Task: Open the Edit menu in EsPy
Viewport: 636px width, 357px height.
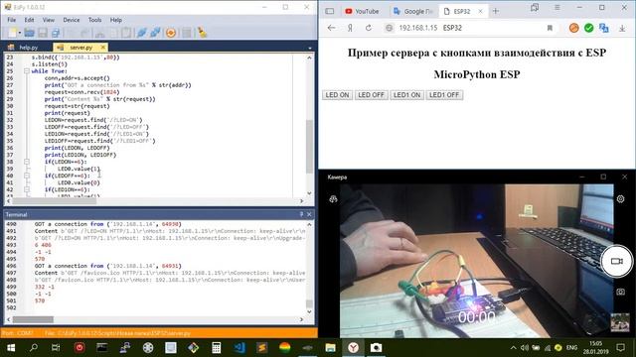Action: [x=29, y=20]
